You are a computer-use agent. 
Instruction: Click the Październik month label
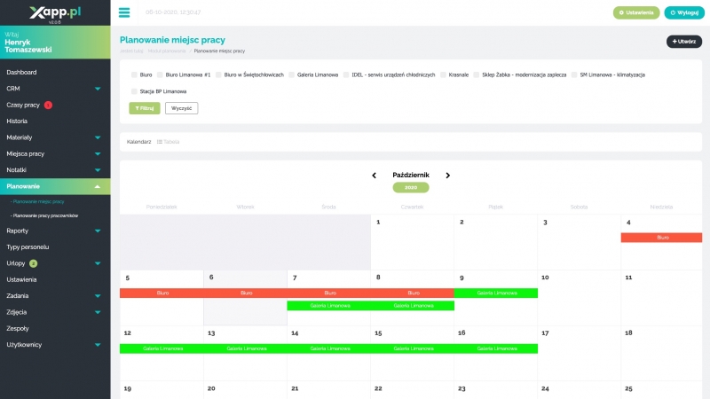pyautogui.click(x=411, y=175)
